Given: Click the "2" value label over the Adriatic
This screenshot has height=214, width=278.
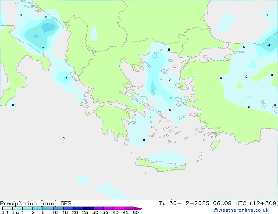Looking at the screenshot, I should click(43, 47).
